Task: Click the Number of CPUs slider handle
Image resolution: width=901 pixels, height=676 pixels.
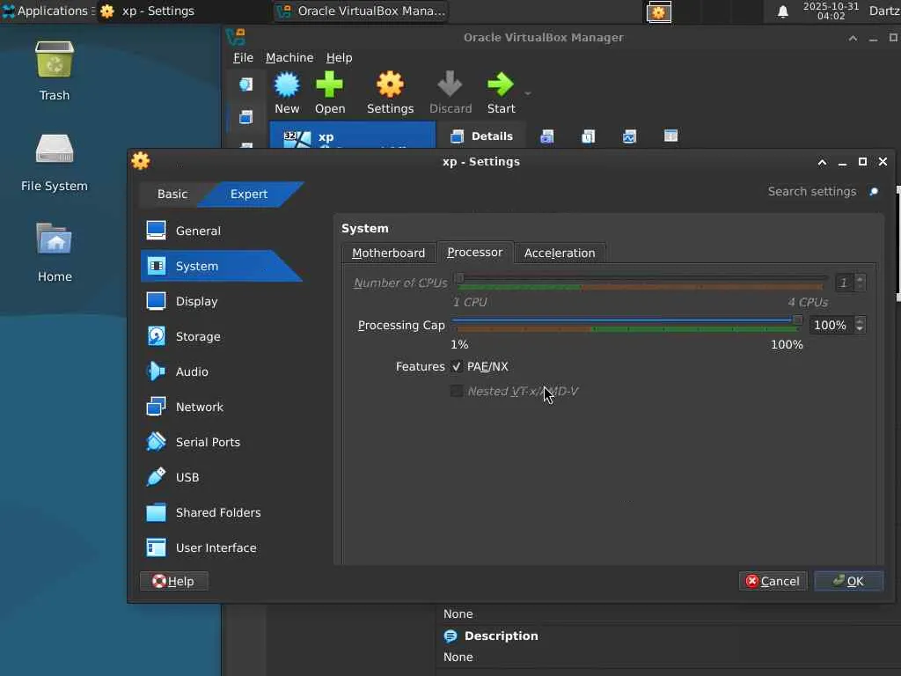Action: [x=459, y=278]
